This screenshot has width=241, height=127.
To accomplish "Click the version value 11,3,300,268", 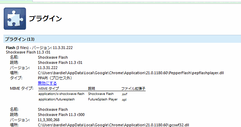I will (49, 120).
